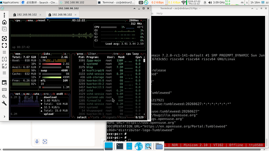Close the first 192.168.98.102 tab
The height and width of the screenshot is (151, 269).
(x=40, y=15)
